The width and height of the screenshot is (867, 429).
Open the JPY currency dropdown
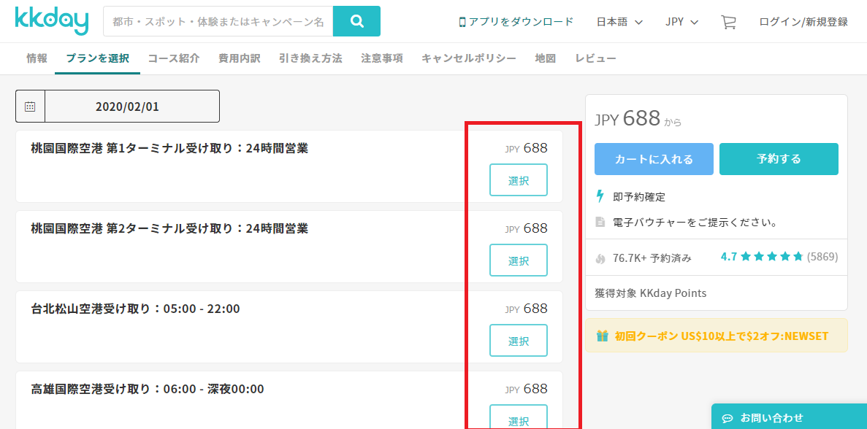pyautogui.click(x=681, y=22)
